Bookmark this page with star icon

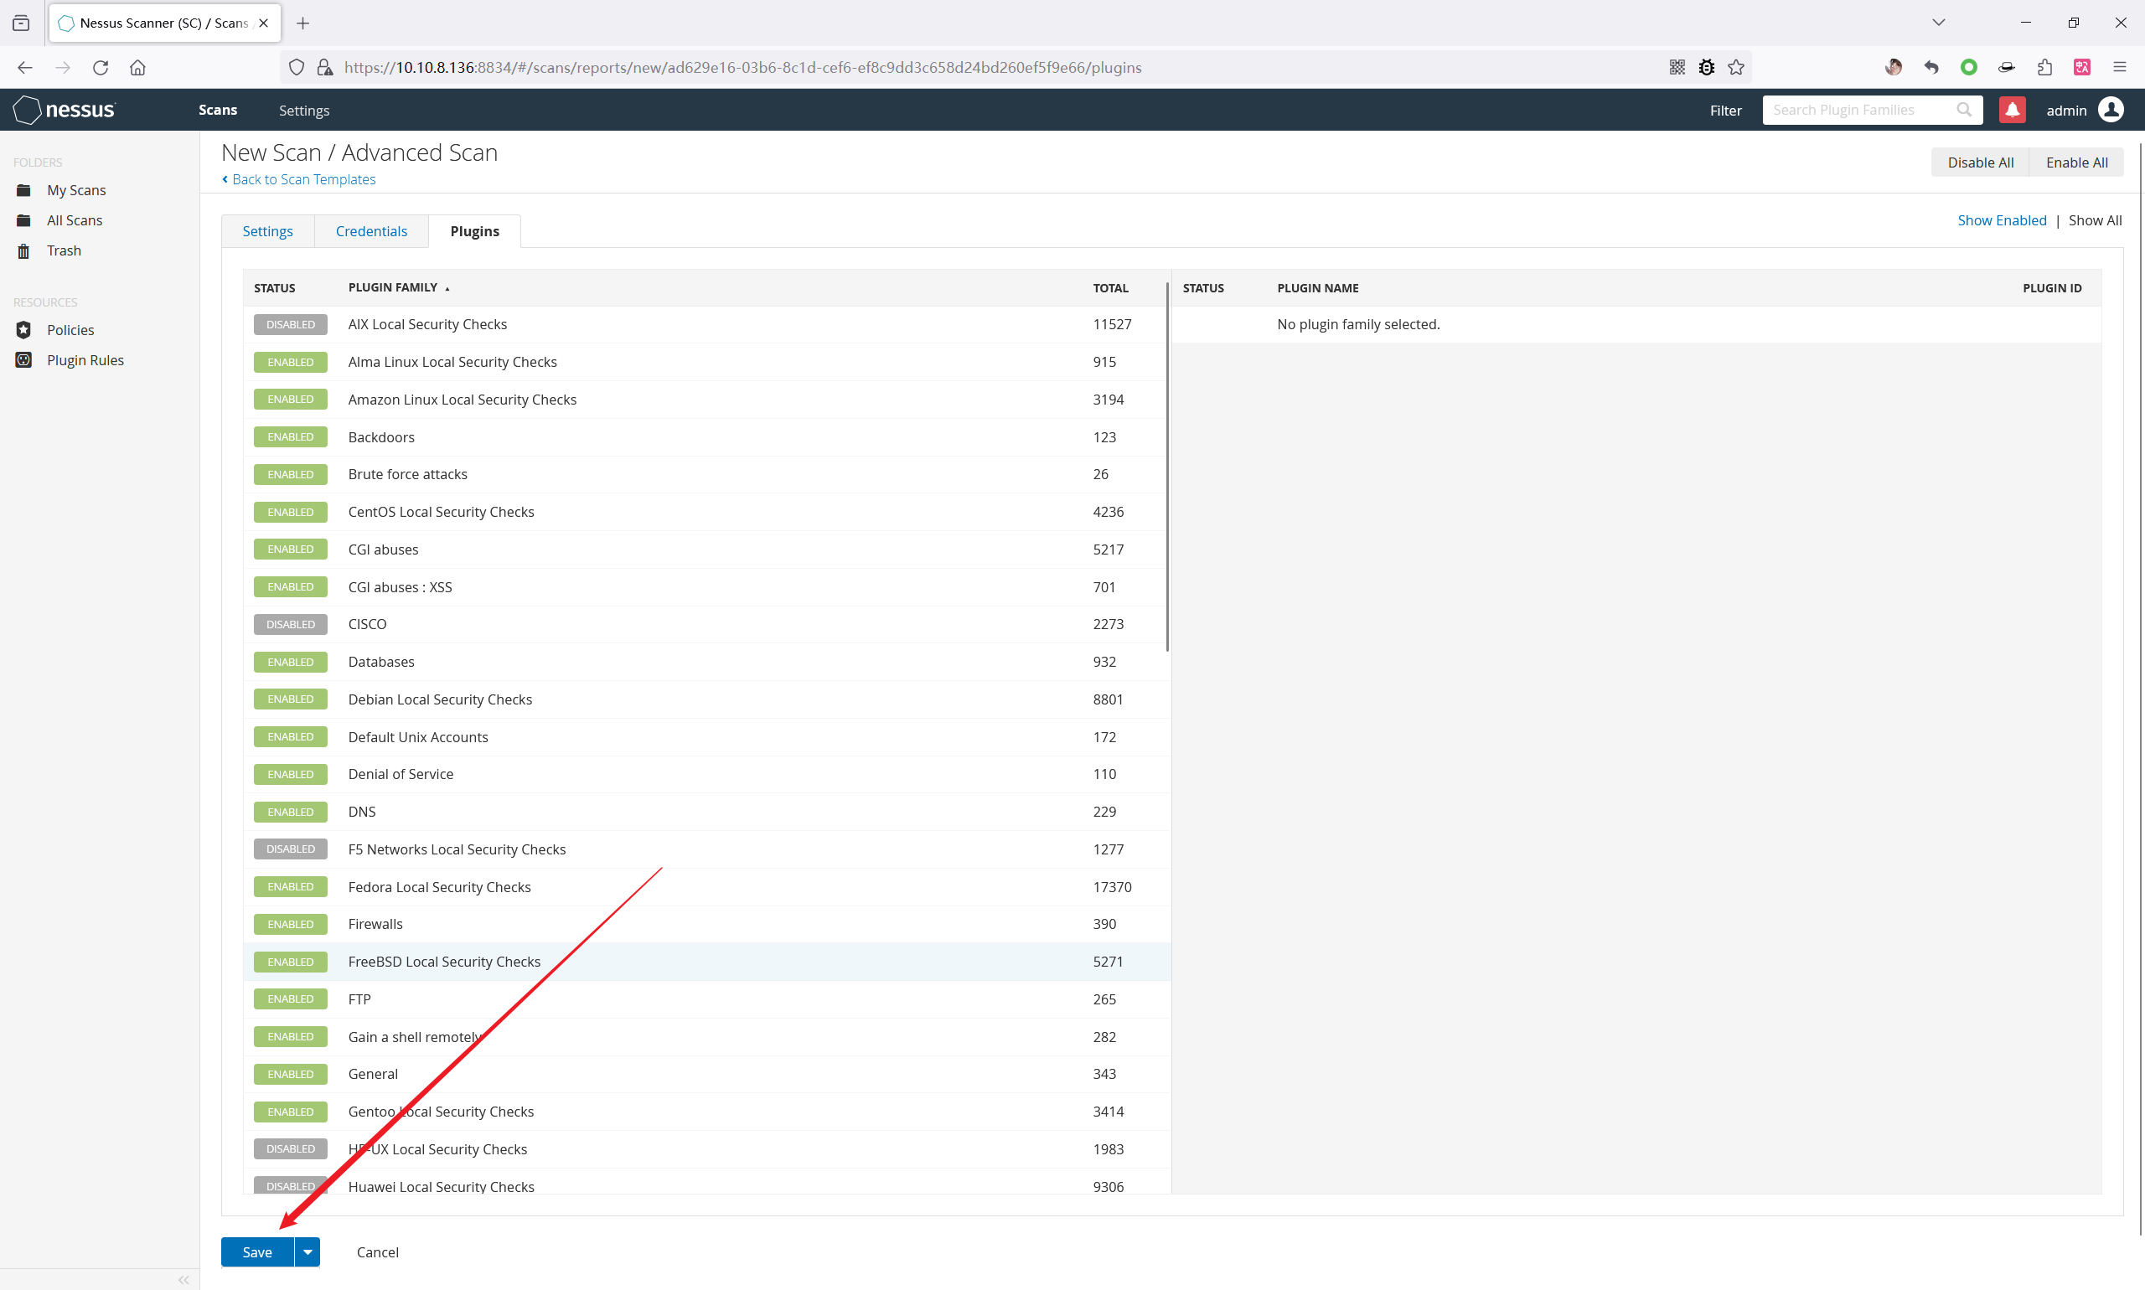pos(1736,68)
